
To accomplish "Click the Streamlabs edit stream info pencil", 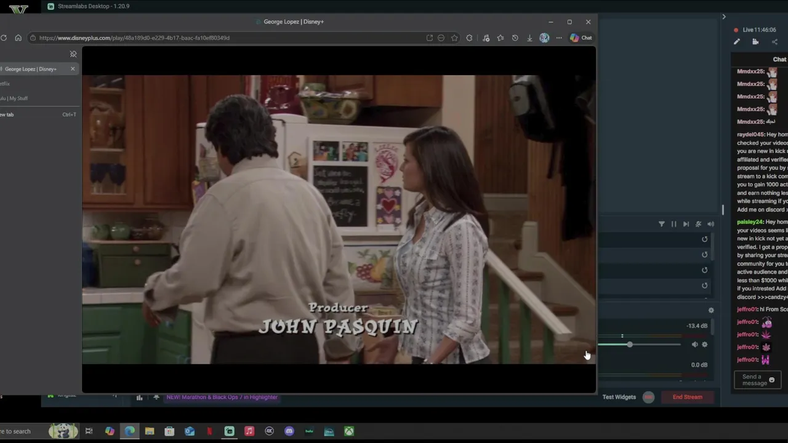I will 737,42.
